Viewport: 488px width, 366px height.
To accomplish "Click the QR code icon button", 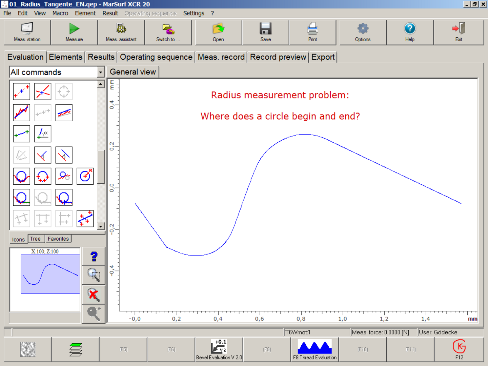I will 28,349.
